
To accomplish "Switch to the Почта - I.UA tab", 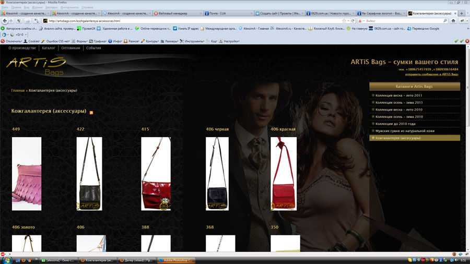I will [228, 14].
